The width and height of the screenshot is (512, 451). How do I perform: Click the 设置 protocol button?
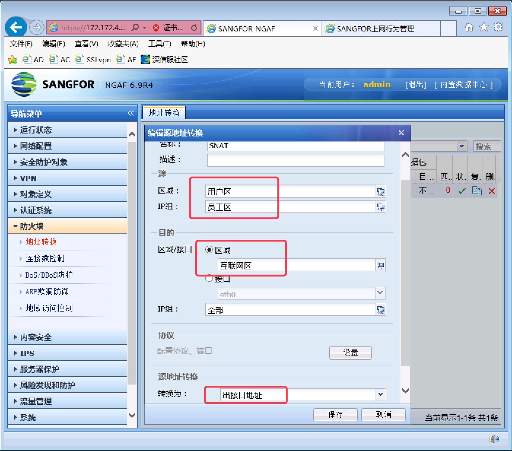click(350, 352)
